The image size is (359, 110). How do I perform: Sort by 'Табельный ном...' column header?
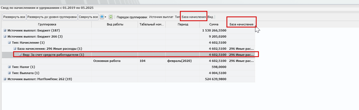click(152, 25)
